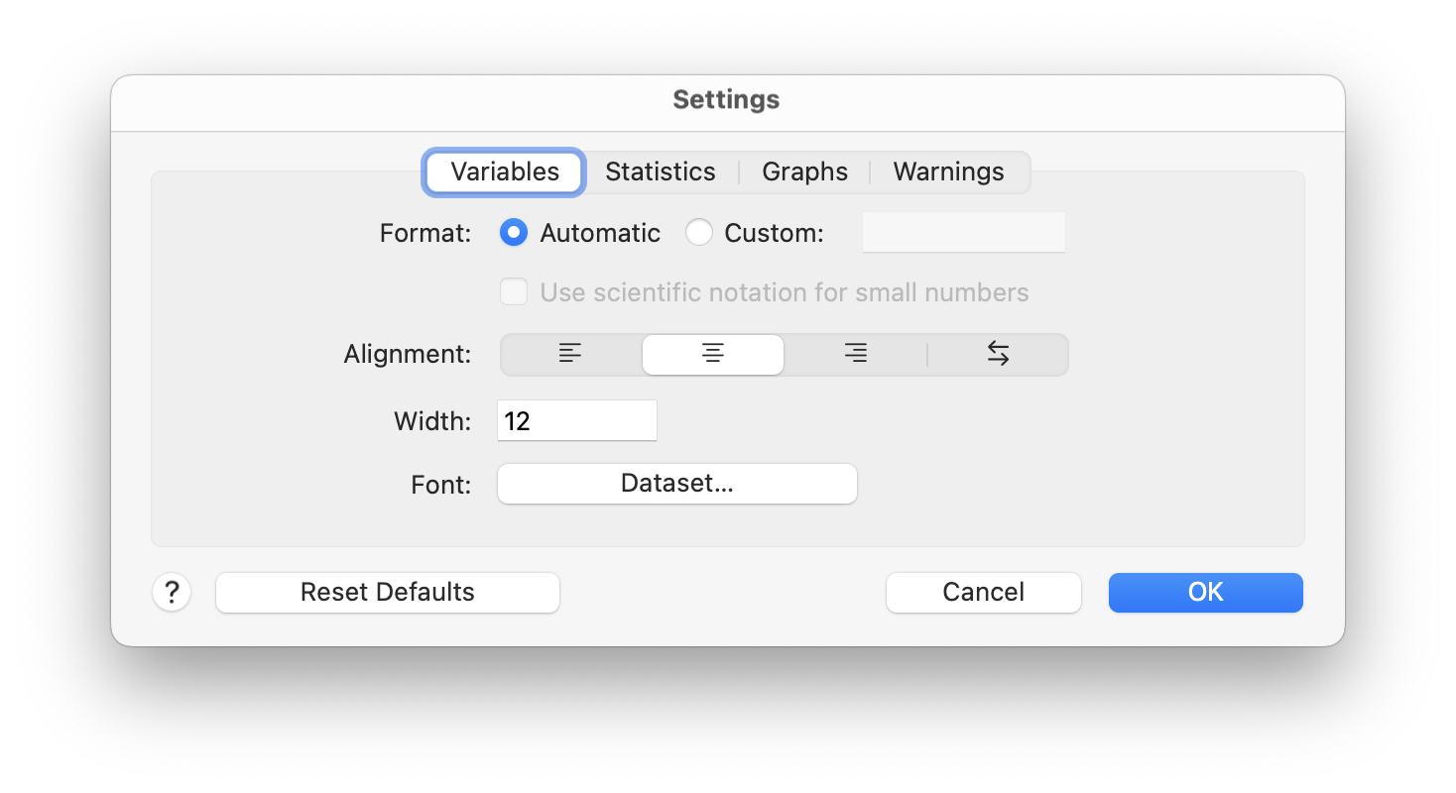1456x793 pixels.
Task: Toggle the scientific notation checkbox
Action: (x=513, y=292)
